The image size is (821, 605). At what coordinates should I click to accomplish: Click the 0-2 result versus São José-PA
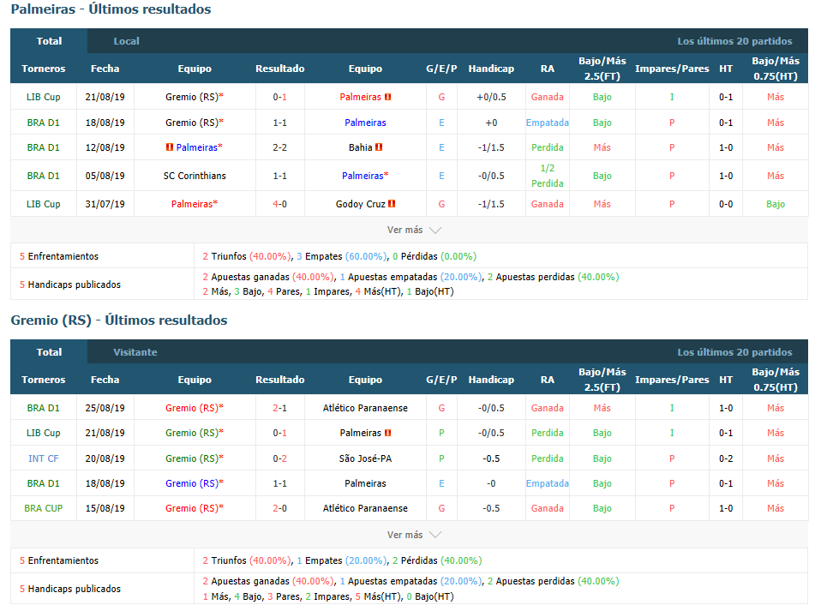[279, 458]
